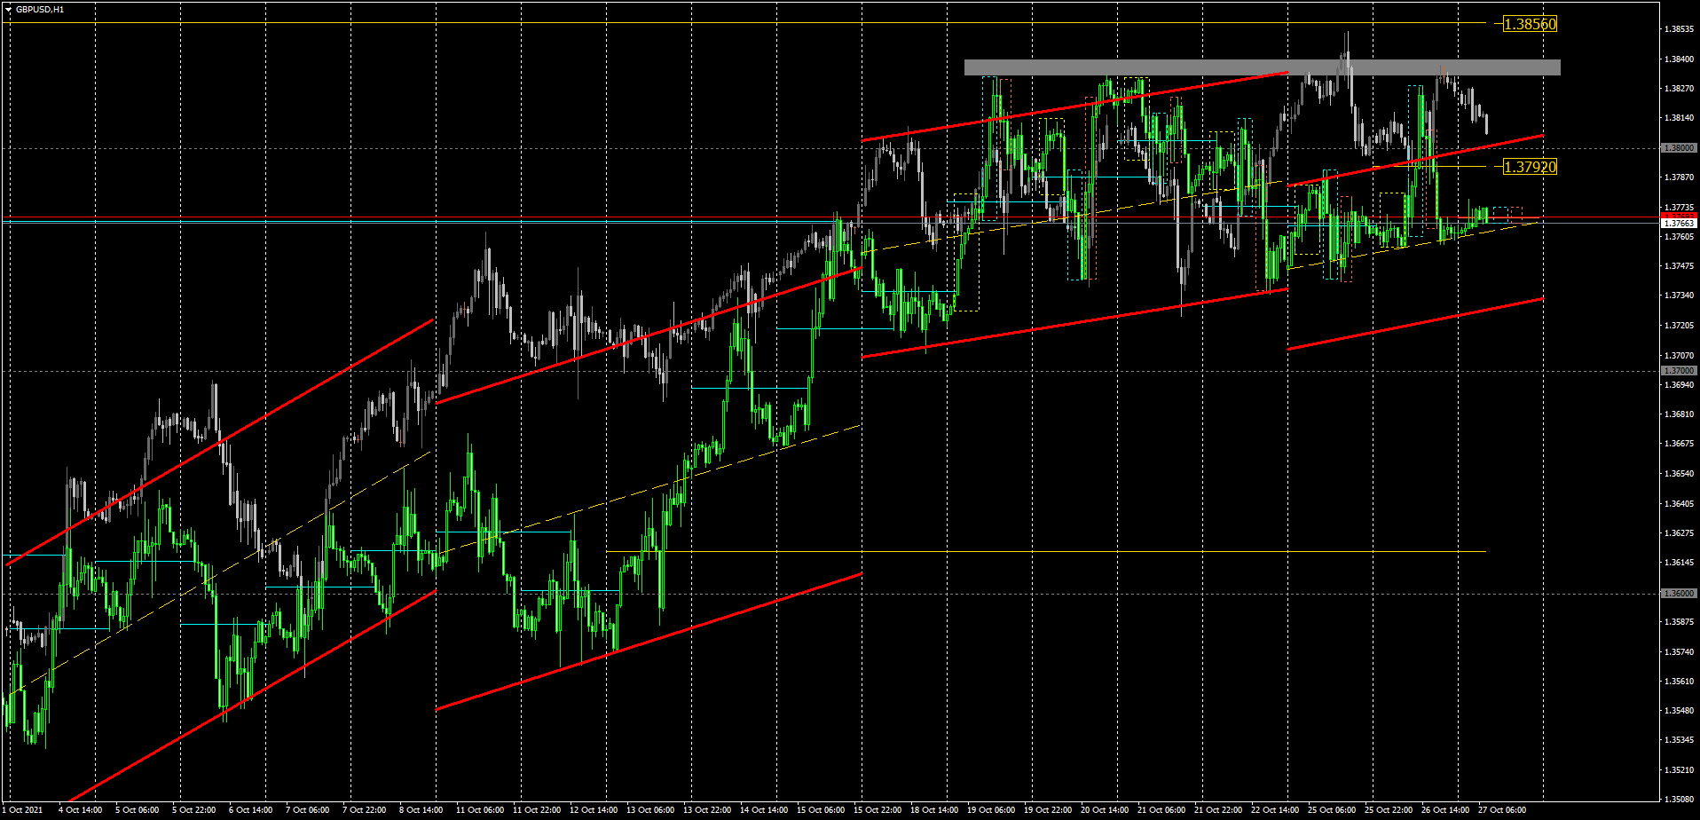The height and width of the screenshot is (820, 1700).
Task: Click the 13 Oct 22:00 label on the time axis
Action: coord(707,810)
